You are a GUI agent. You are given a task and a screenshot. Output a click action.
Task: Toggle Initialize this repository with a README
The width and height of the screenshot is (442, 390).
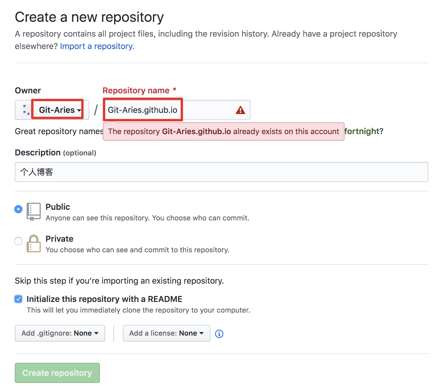[x=18, y=299]
